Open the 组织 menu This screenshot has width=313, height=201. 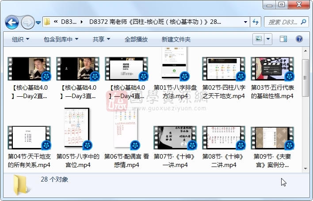point(21,39)
